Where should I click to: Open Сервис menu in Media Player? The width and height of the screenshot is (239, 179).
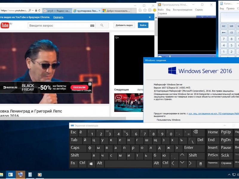199,10
